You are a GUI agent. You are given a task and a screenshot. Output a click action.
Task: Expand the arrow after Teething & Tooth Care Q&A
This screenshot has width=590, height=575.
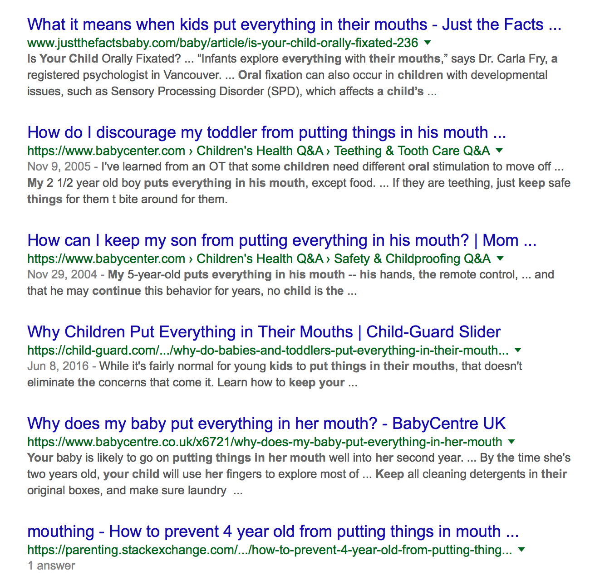point(499,151)
